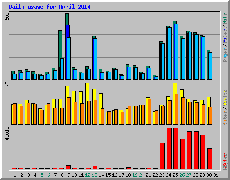
Task: Select the orange sites bar for day 1
Action: tap(15, 114)
